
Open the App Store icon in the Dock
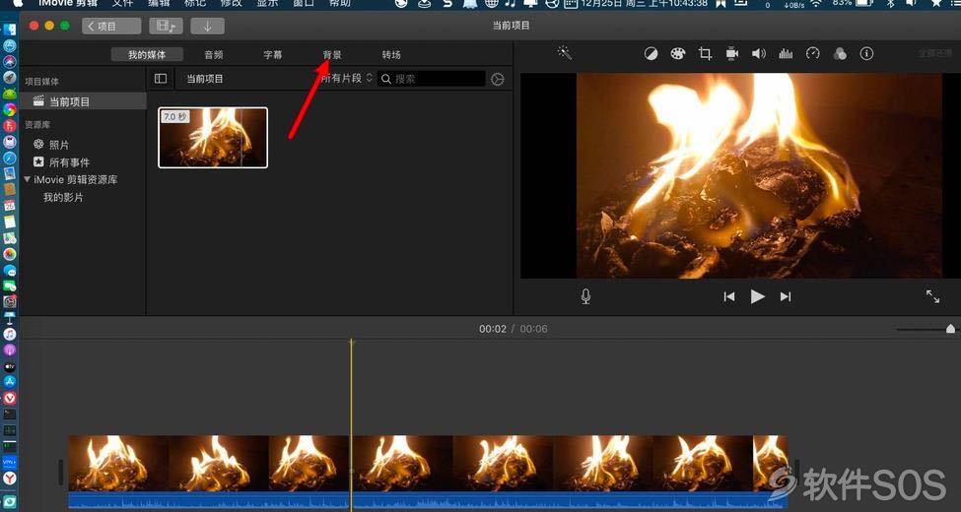(10, 381)
